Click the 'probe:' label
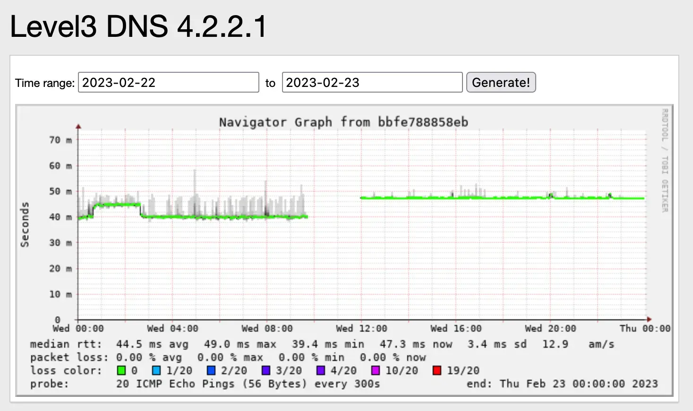 pos(50,384)
